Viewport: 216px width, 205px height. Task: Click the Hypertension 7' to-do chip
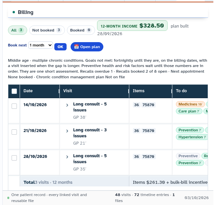[192, 137]
